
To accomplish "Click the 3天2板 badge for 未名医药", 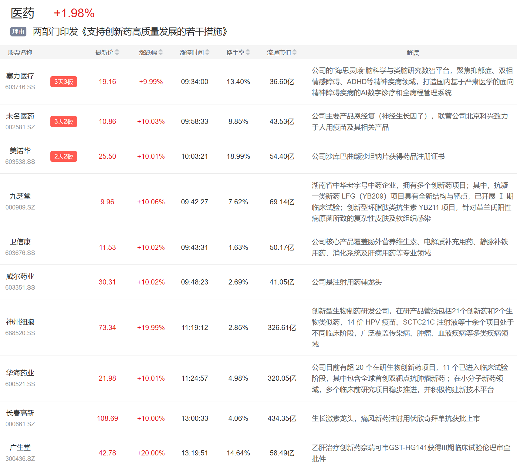I will tap(64, 121).
